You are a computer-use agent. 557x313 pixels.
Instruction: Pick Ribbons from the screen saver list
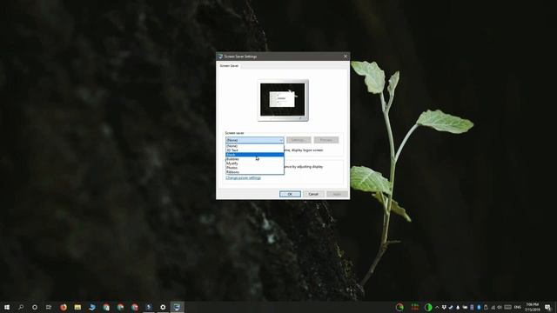pyautogui.click(x=255, y=172)
